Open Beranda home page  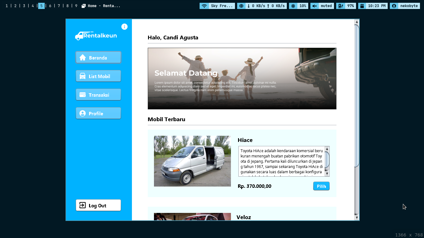pyautogui.click(x=98, y=58)
